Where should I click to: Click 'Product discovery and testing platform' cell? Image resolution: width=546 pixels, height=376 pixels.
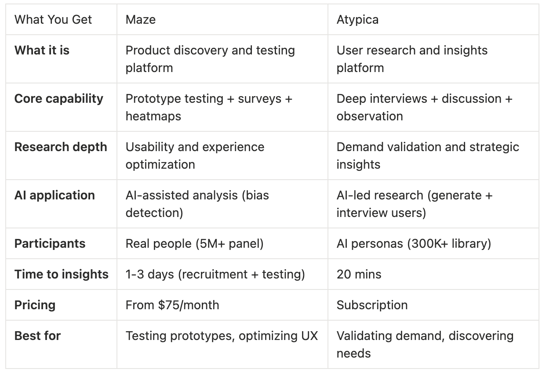(x=222, y=59)
